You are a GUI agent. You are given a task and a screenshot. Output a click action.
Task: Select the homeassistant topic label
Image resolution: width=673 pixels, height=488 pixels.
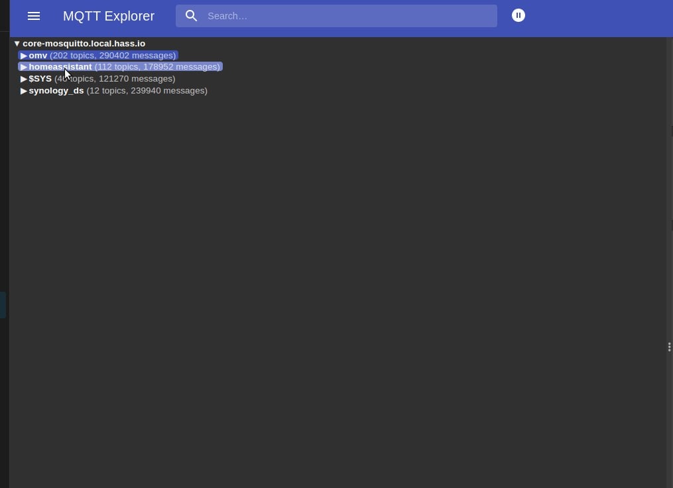[x=60, y=67]
